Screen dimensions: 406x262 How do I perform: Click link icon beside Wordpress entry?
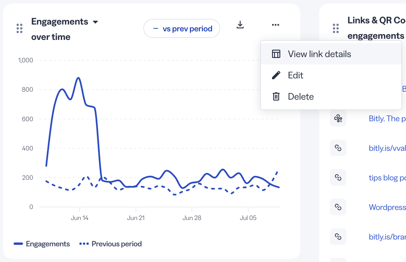tap(338, 207)
